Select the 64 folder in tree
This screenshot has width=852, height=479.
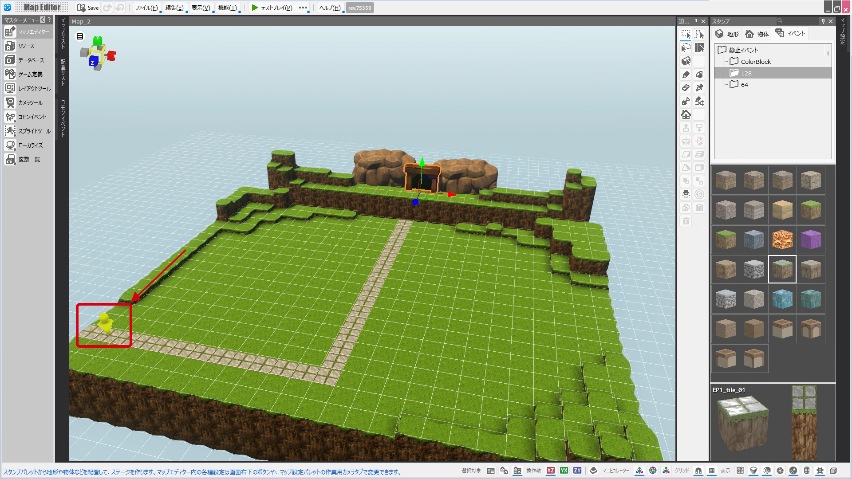click(x=739, y=85)
